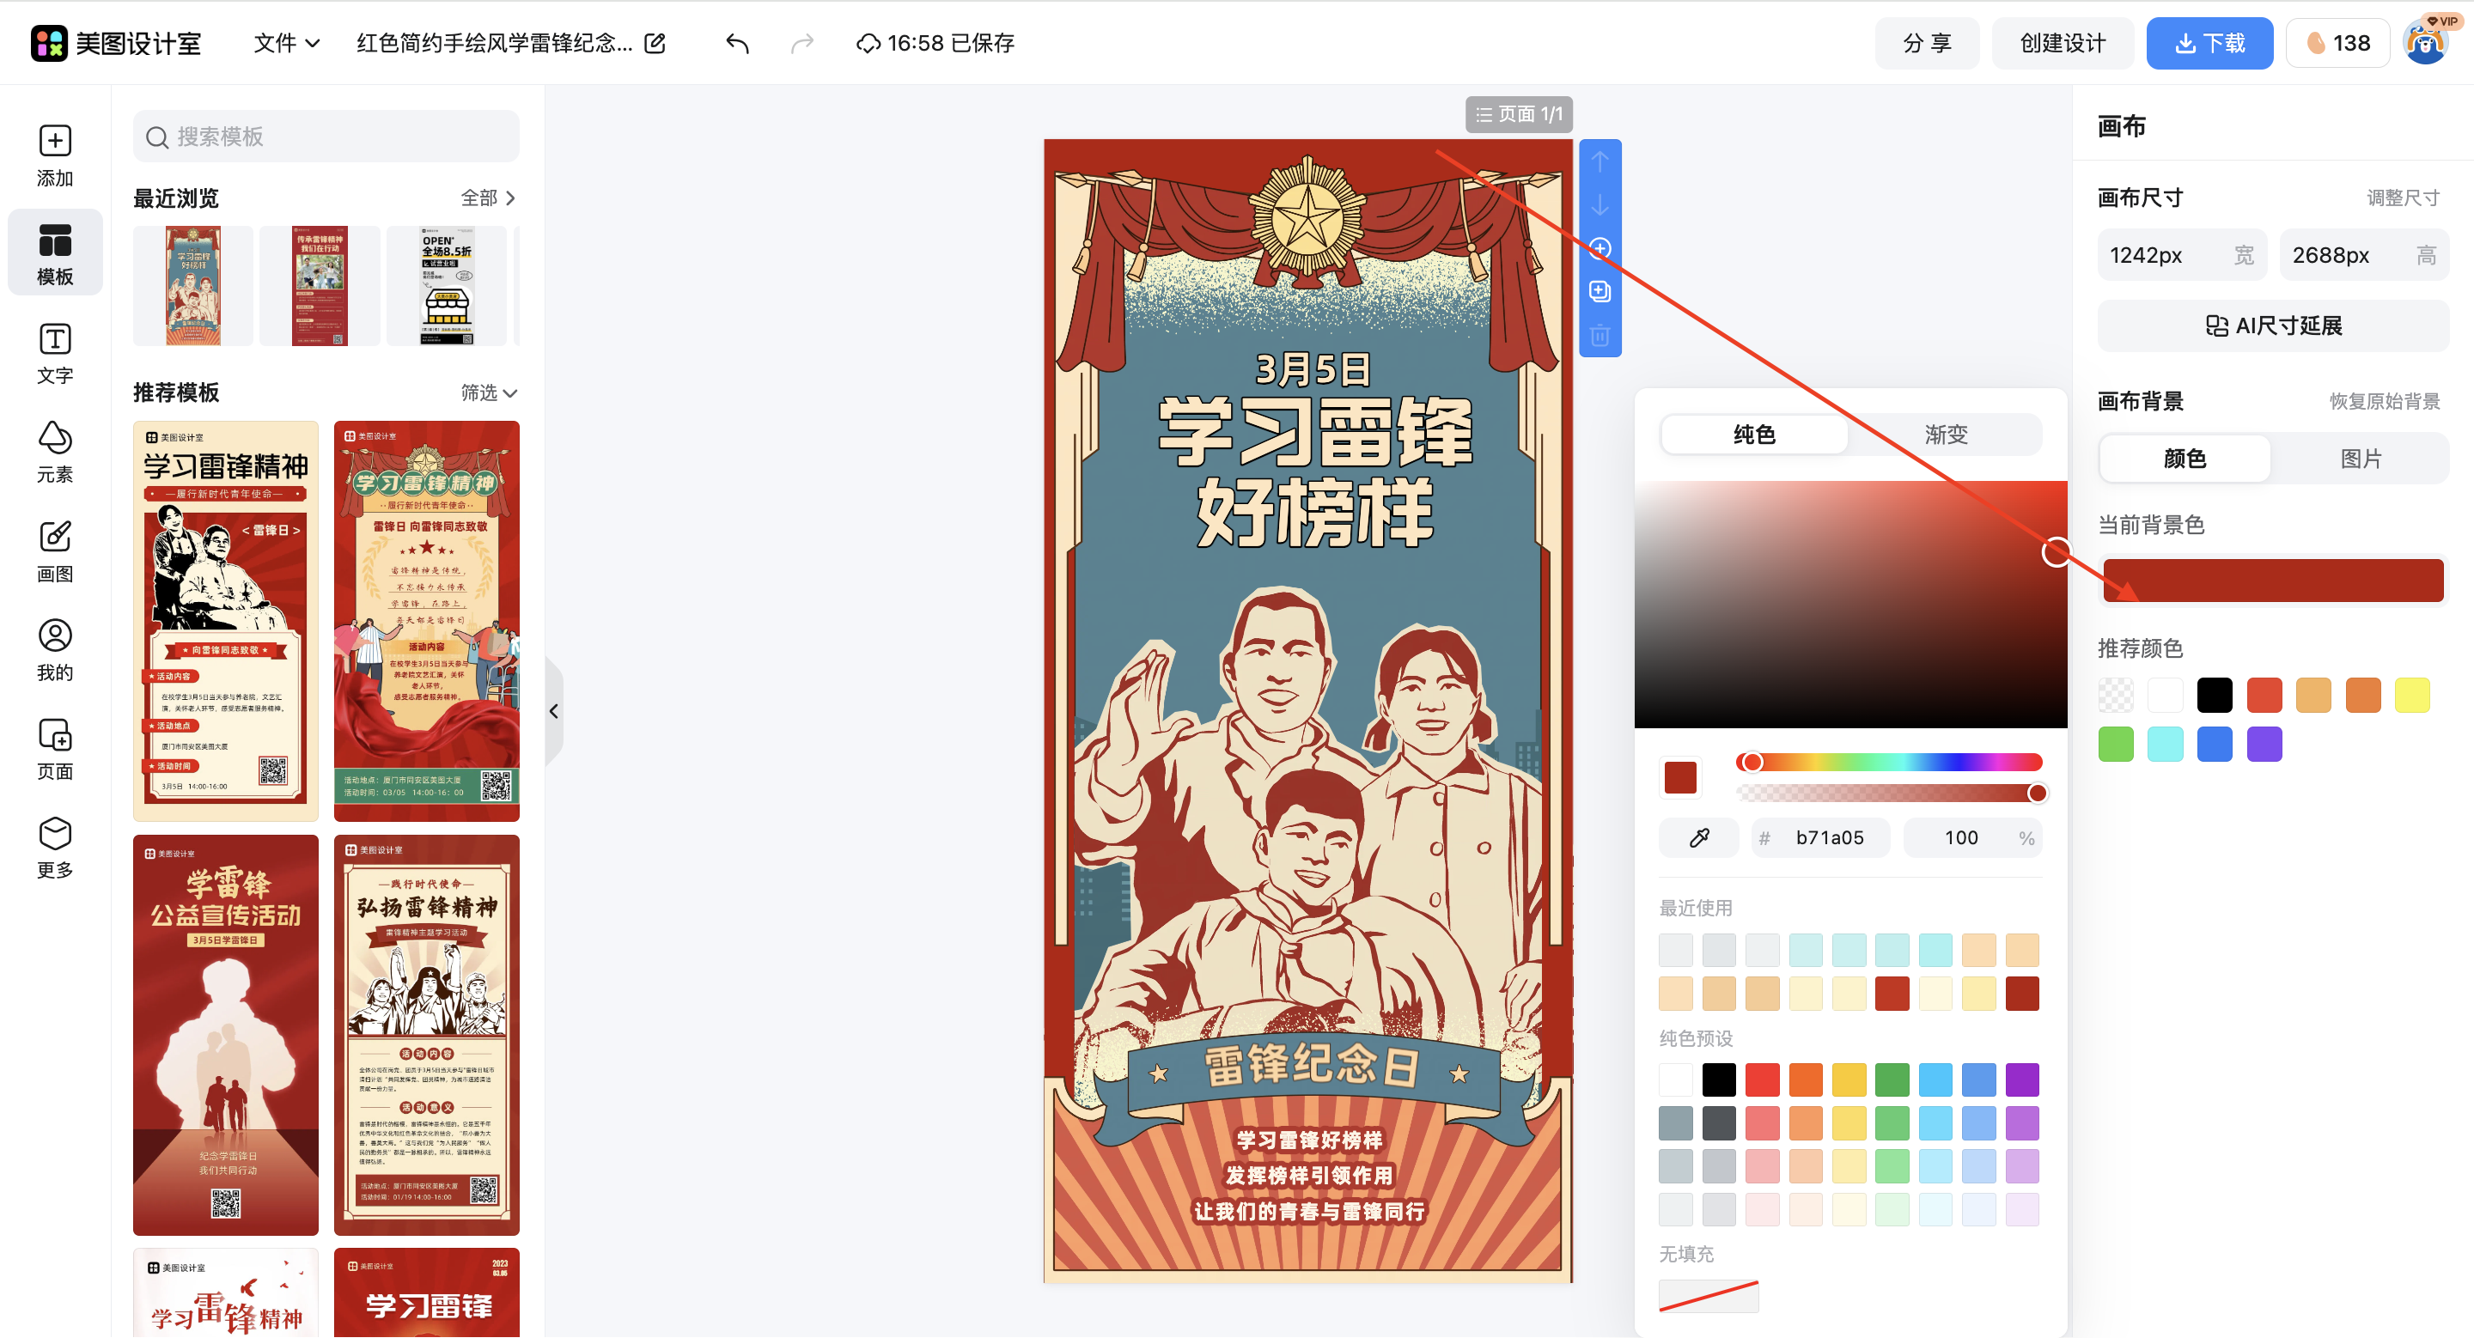Select a red swatch from 推荐颜色
The height and width of the screenshot is (1338, 2474).
click(2264, 694)
